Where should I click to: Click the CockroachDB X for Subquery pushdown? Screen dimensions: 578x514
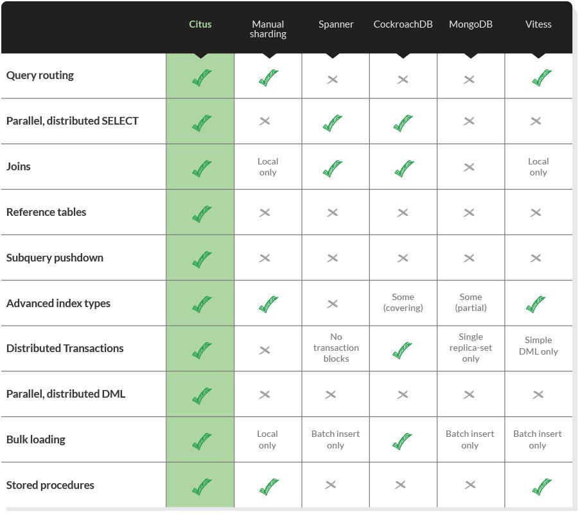403,258
